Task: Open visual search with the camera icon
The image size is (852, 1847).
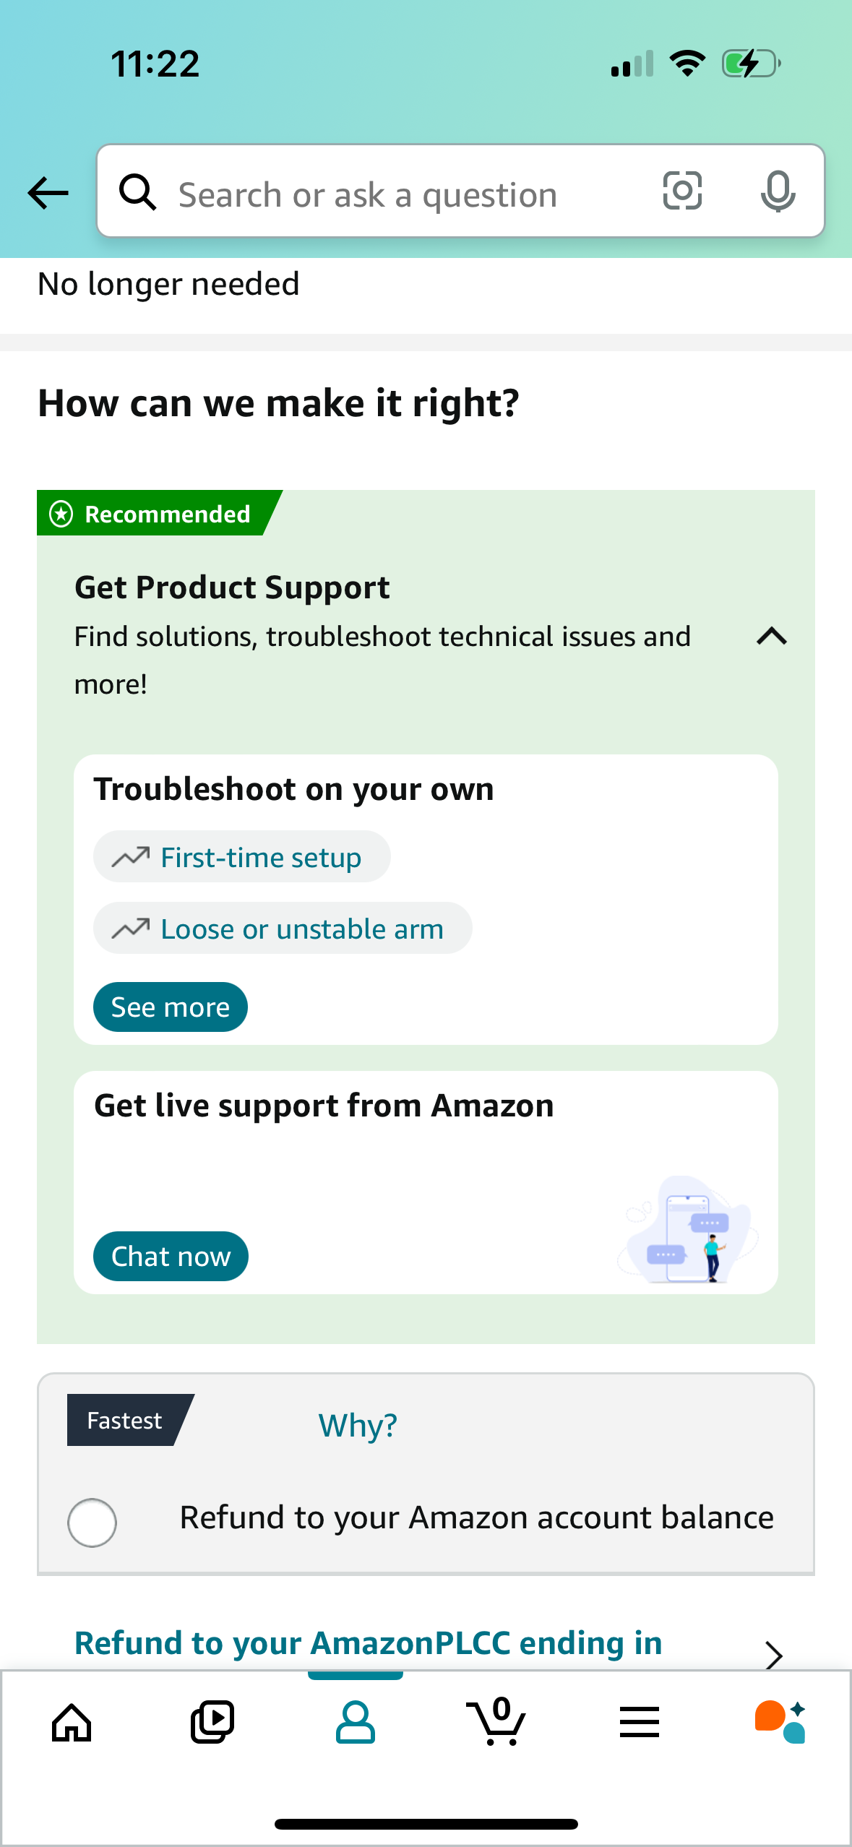Action: 681,191
